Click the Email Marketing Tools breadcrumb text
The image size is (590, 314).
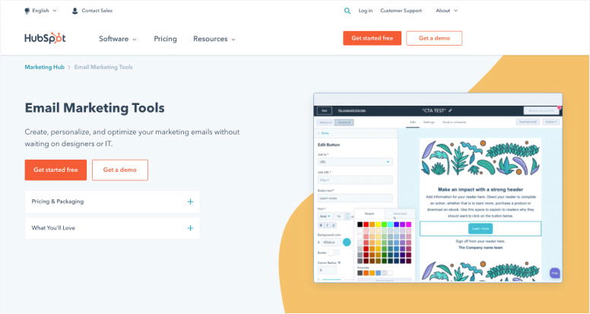pos(103,67)
